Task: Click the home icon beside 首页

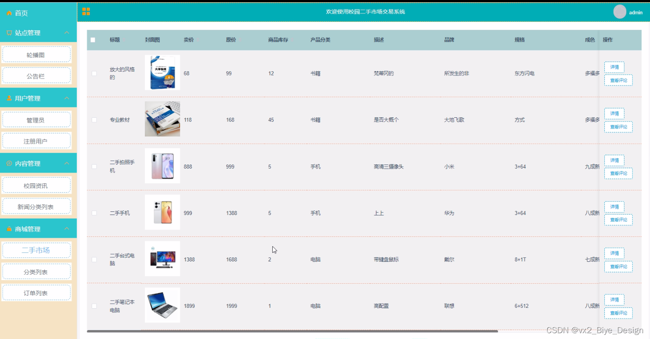Action: click(9, 13)
